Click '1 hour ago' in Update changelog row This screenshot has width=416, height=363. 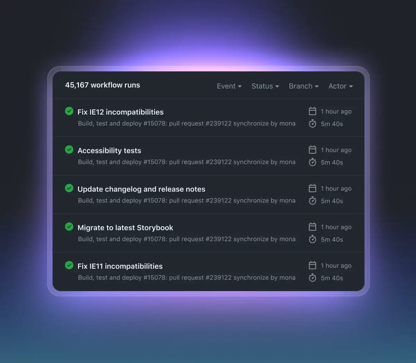point(336,189)
